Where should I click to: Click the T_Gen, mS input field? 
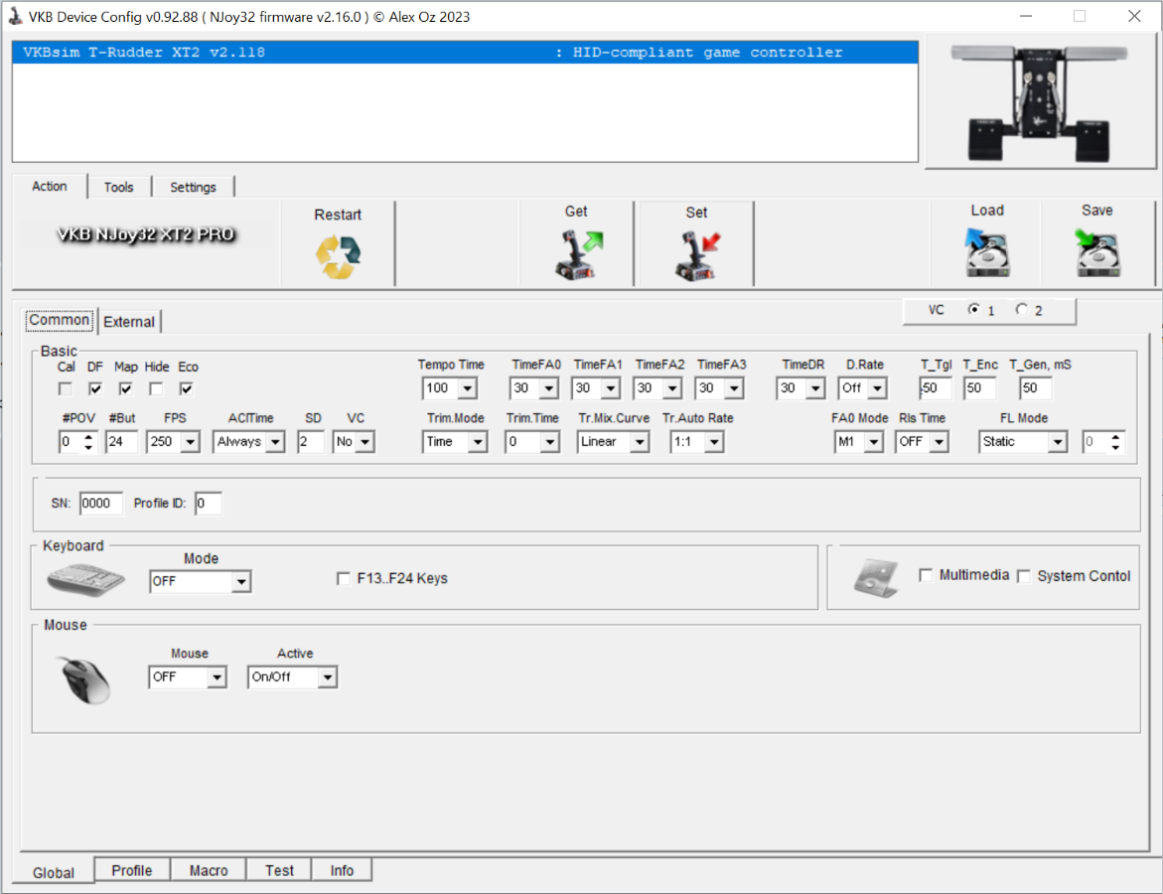tap(1036, 388)
